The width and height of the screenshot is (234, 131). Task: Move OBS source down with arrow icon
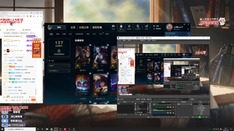pyautogui.click(x=146, y=114)
